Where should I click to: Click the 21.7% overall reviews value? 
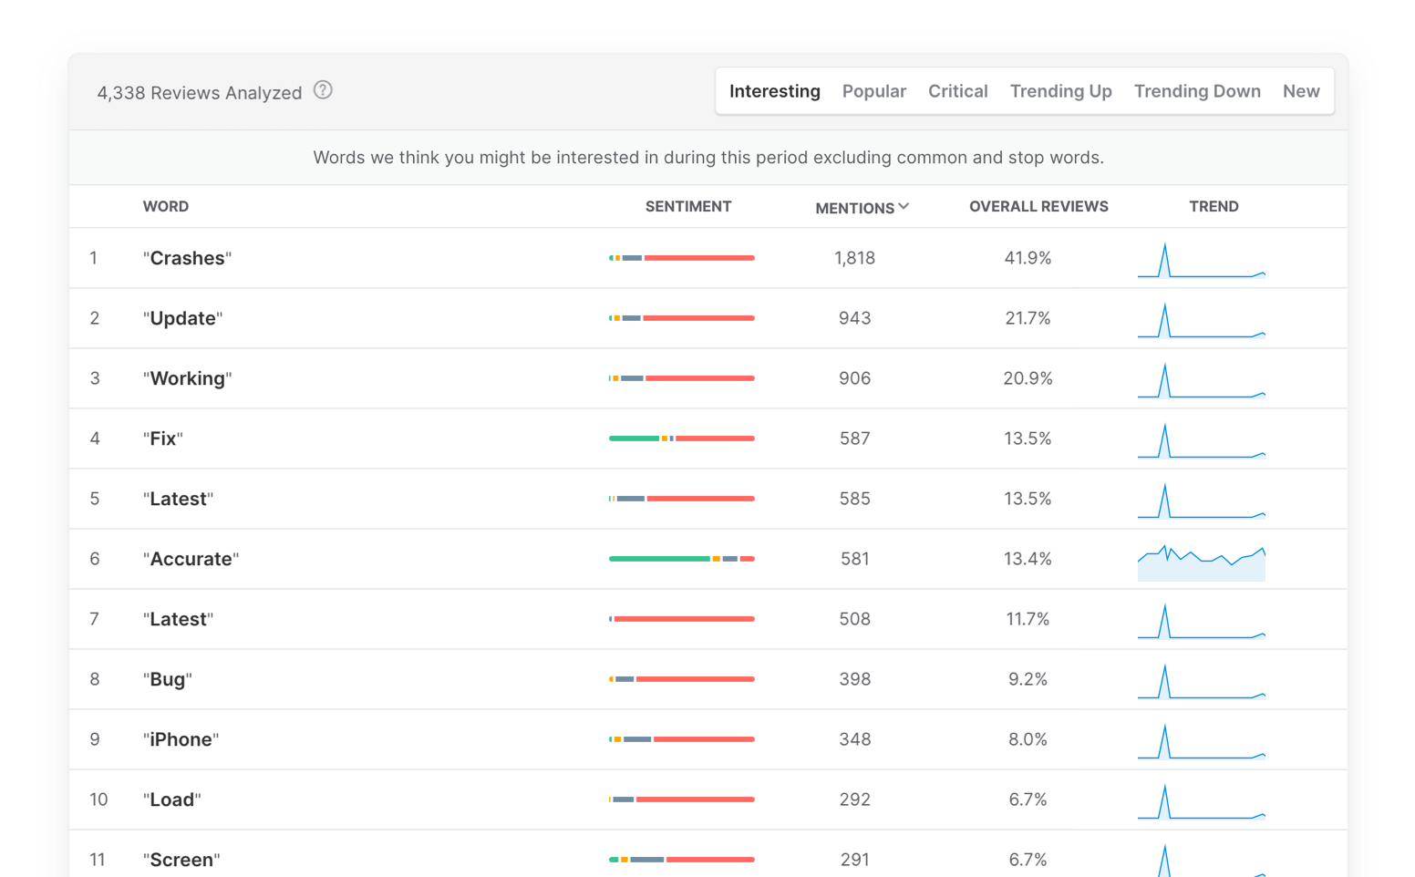point(1028,318)
